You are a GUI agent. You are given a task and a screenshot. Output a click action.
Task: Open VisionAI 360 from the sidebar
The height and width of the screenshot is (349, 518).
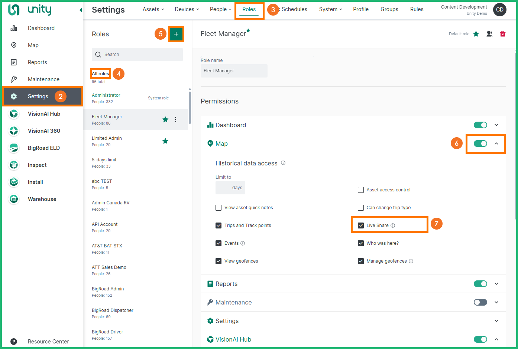click(x=44, y=131)
